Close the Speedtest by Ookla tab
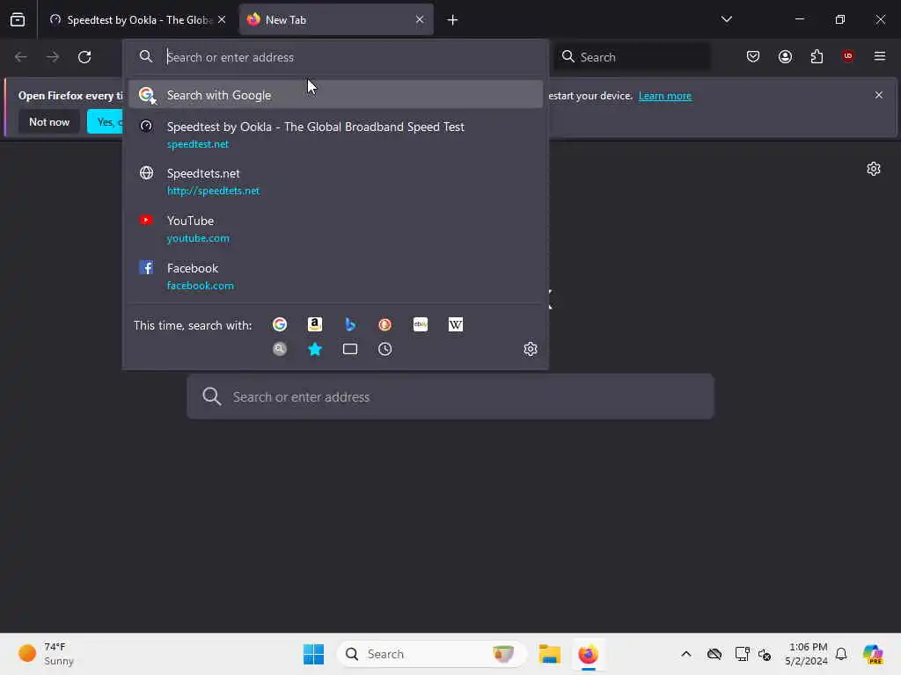 pos(222,20)
